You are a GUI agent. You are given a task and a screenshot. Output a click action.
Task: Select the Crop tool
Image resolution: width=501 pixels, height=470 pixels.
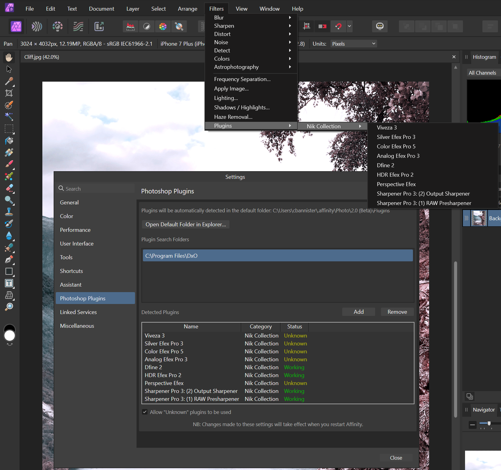[9, 93]
